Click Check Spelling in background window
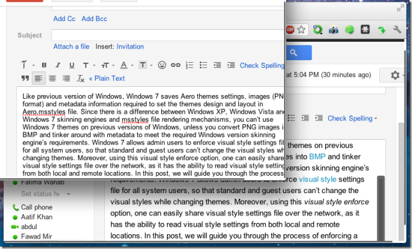This screenshot has width=412, height=249. 350,119
